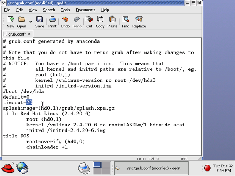
Task: Open the Replace tool in toolbar
Action: [x=139, y=22]
